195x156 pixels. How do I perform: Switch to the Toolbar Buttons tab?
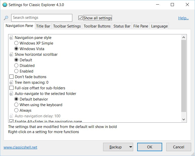tap(97, 26)
